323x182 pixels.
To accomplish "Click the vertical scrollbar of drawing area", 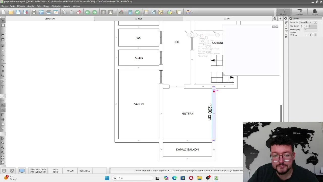I will (x=281, y=113).
